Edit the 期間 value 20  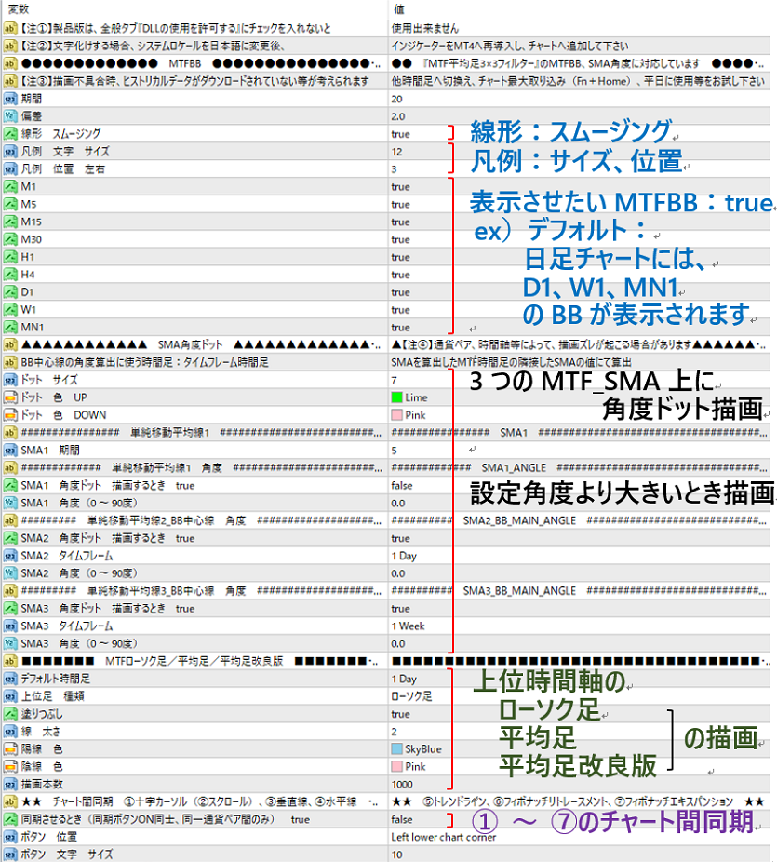[x=396, y=99]
